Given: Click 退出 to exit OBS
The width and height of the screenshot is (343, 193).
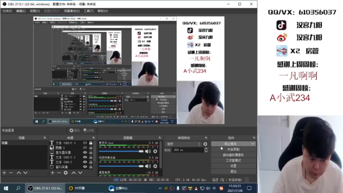Looking at the screenshot, I should coord(233,172).
